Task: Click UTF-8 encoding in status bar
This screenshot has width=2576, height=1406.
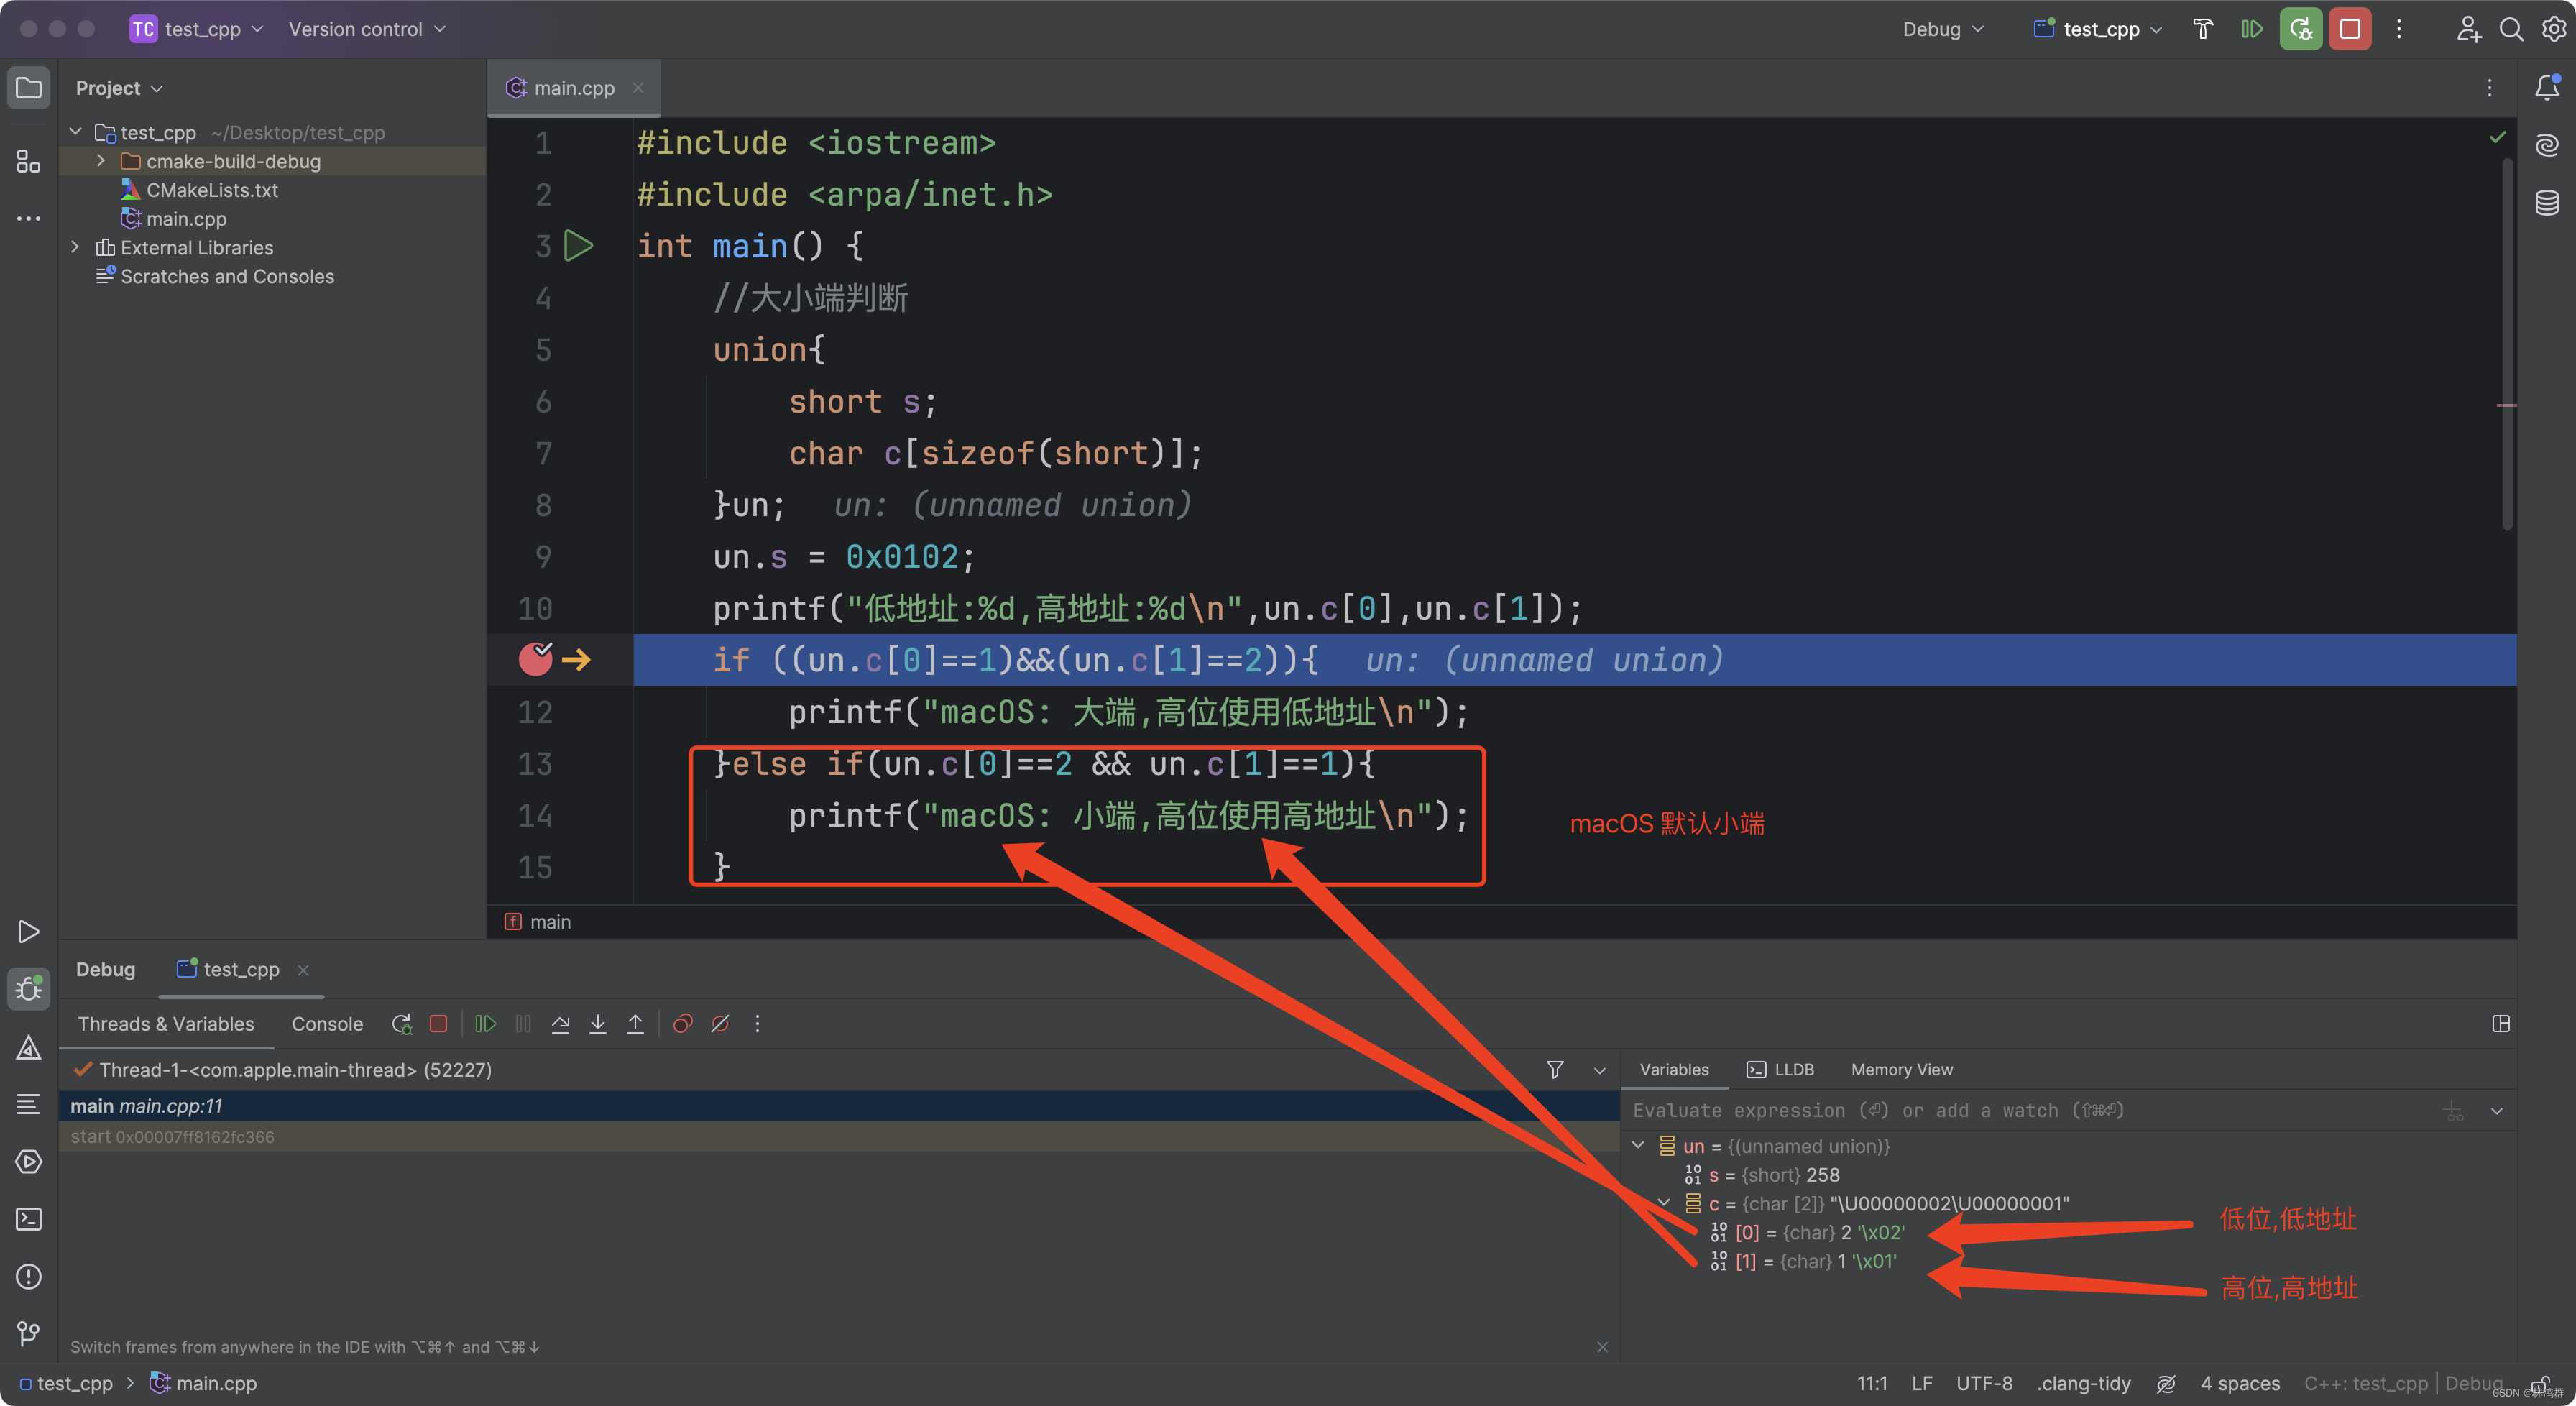Action: point(1984,1384)
